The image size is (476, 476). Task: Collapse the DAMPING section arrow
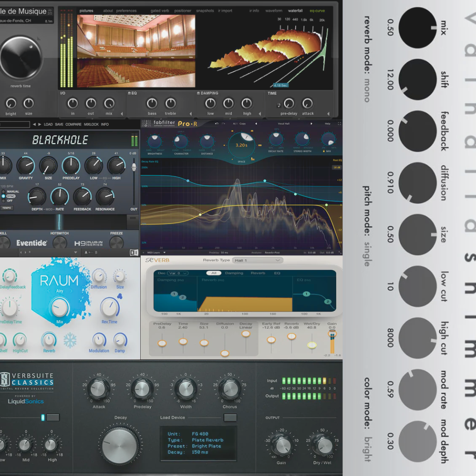[x=260, y=114]
